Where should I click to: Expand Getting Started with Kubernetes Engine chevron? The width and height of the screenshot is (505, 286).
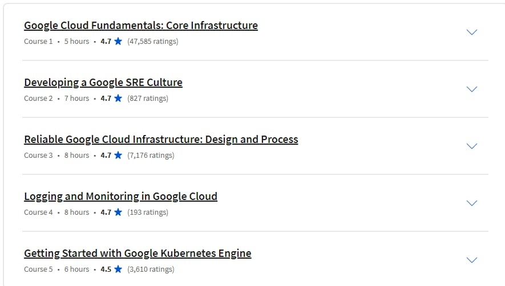tap(472, 260)
